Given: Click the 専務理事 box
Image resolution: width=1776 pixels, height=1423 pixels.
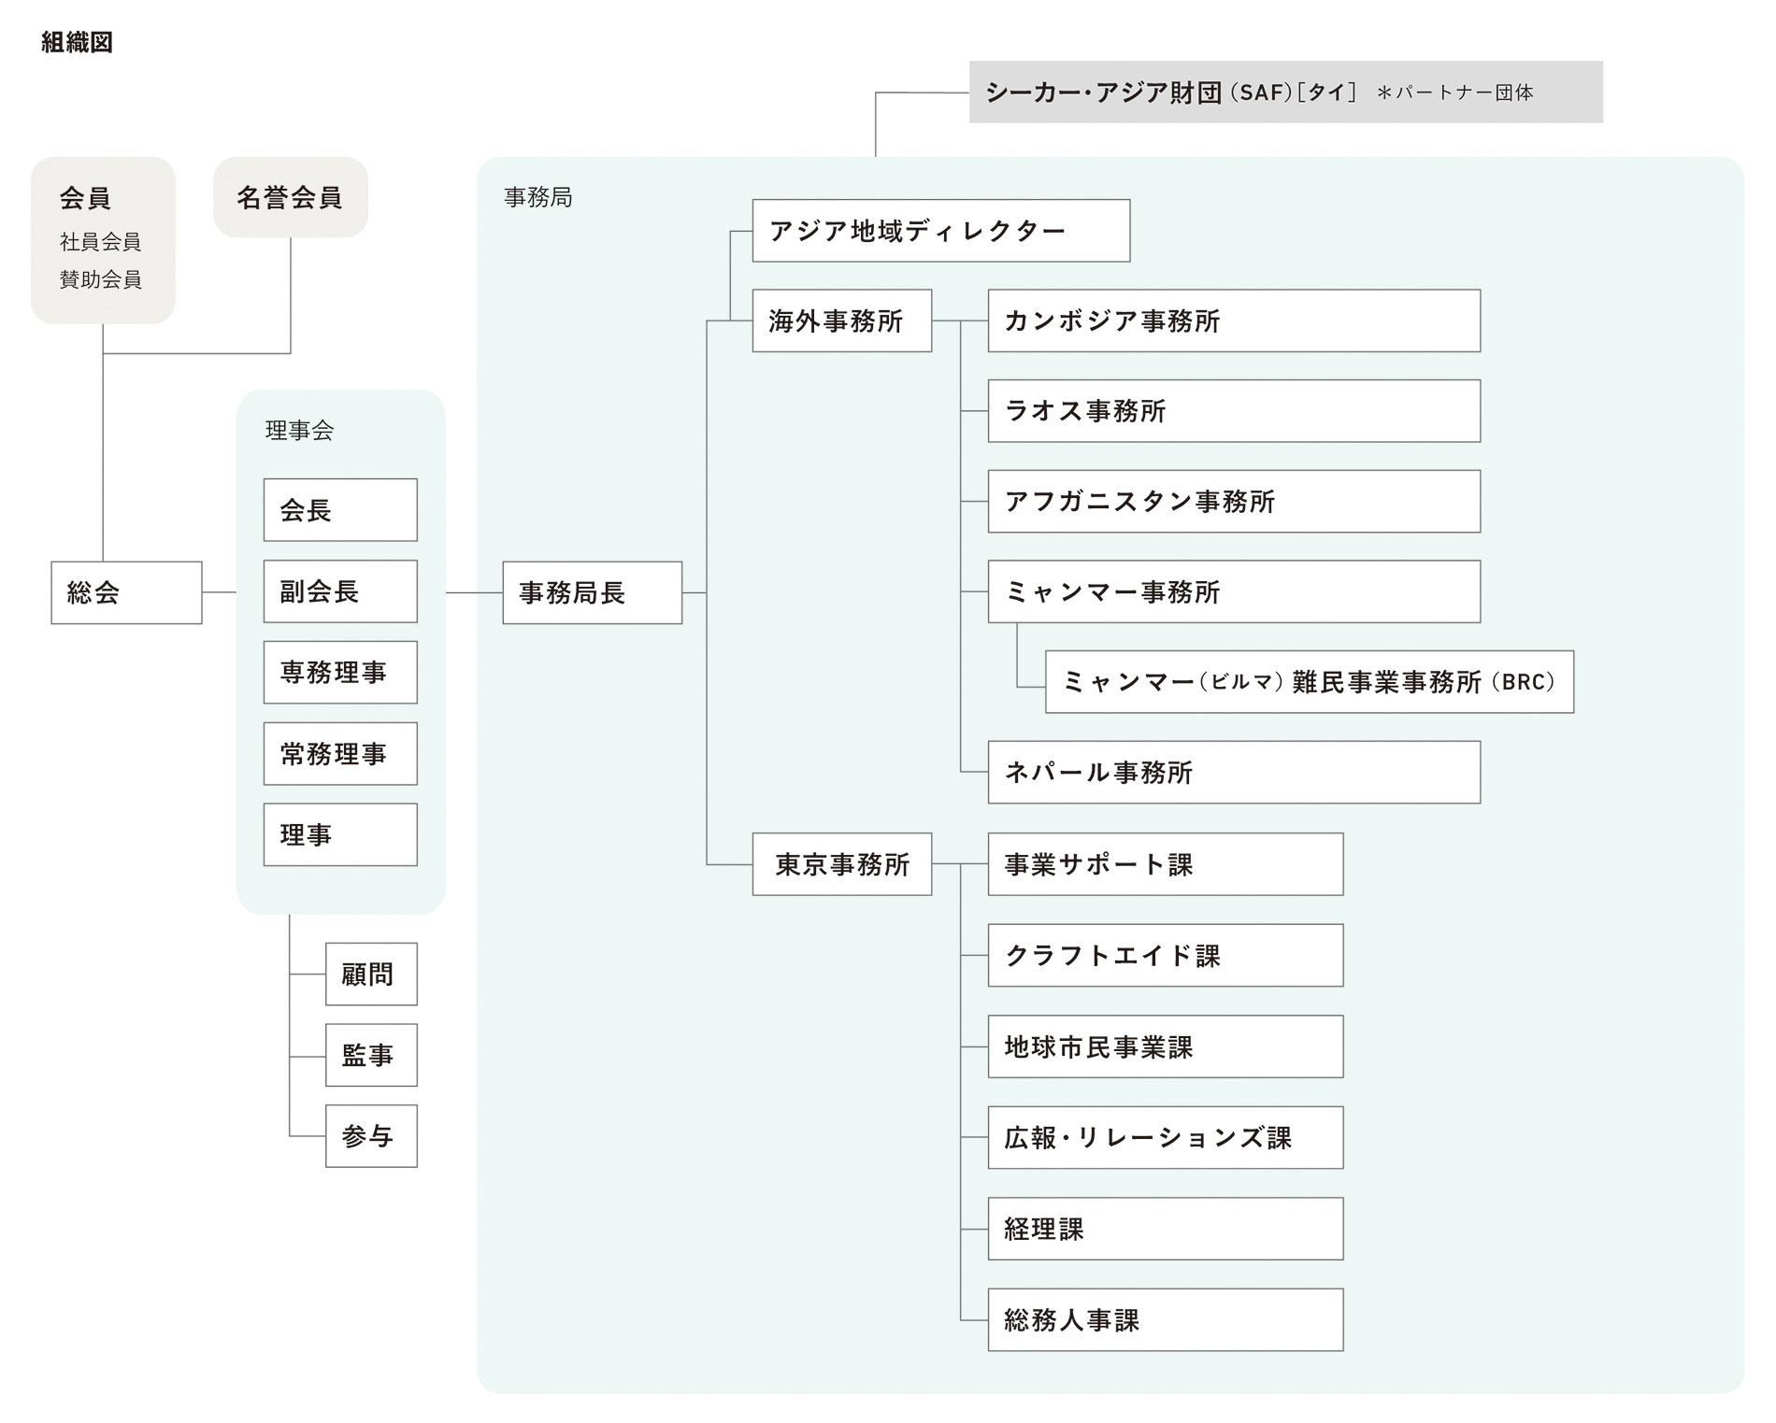Looking at the screenshot, I should (340, 673).
